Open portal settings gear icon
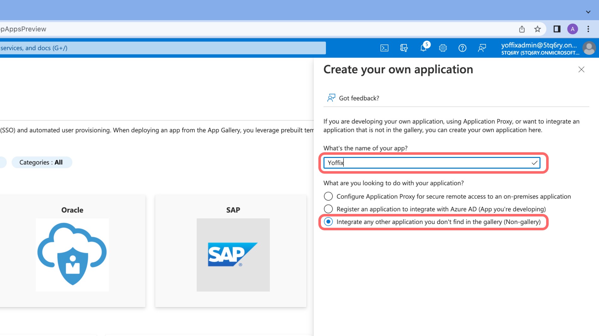Image resolution: width=599 pixels, height=336 pixels. pyautogui.click(x=443, y=48)
